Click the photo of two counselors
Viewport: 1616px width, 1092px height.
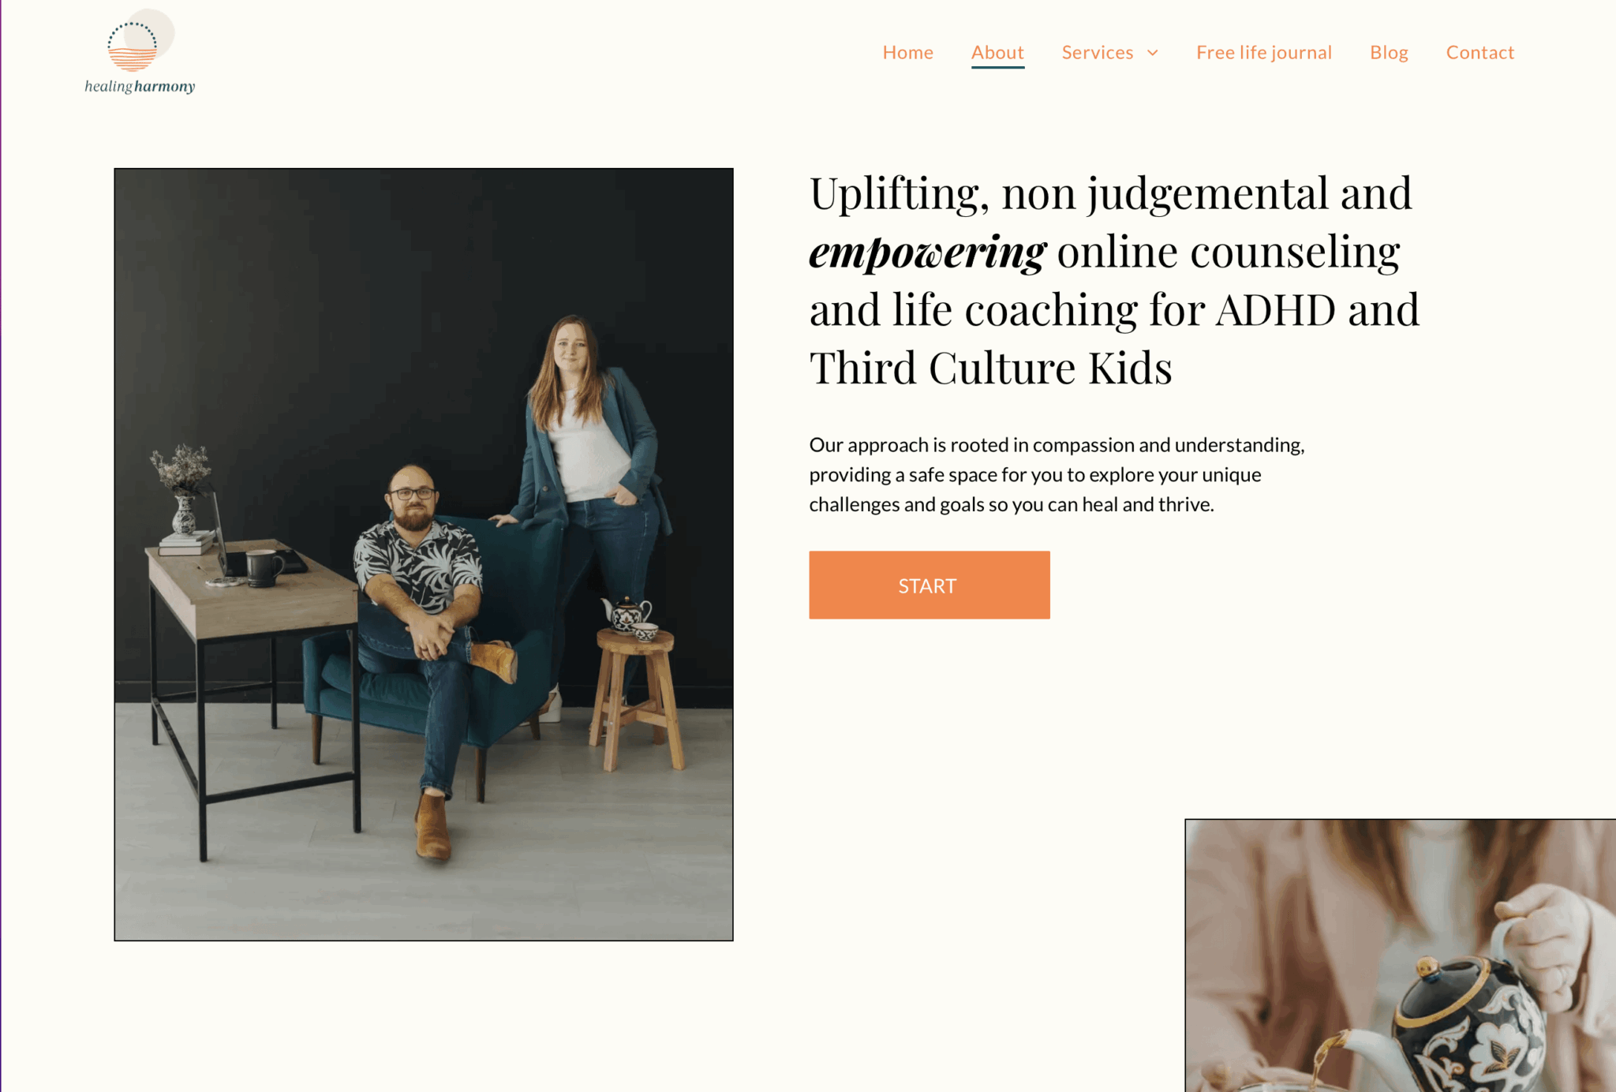click(x=424, y=554)
